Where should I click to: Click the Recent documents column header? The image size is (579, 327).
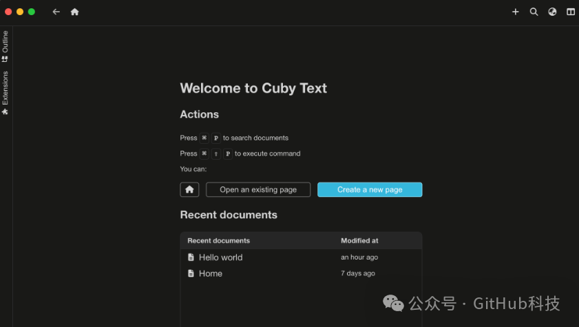pyautogui.click(x=219, y=241)
